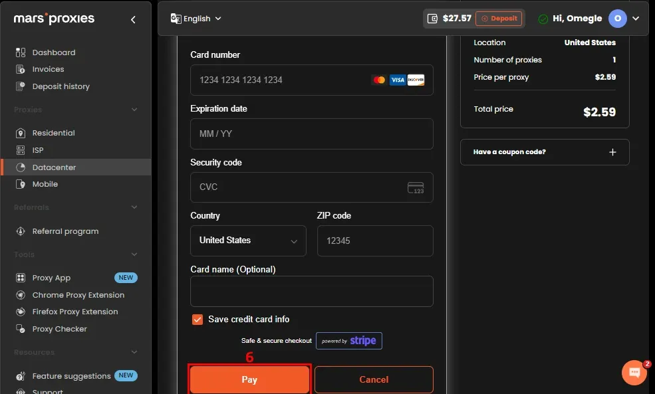Click the Deposit button in header
The image size is (655, 394).
coord(499,19)
